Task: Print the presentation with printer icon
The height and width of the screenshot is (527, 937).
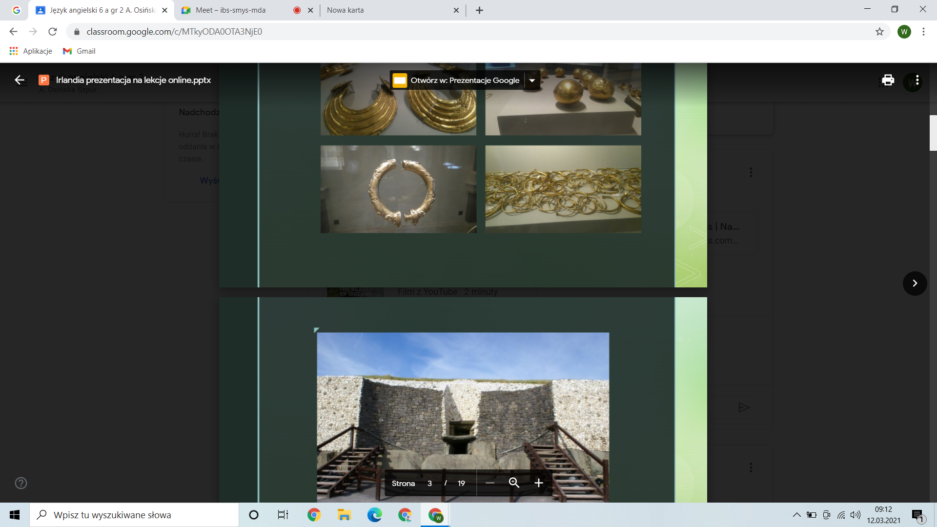Action: [x=888, y=80]
